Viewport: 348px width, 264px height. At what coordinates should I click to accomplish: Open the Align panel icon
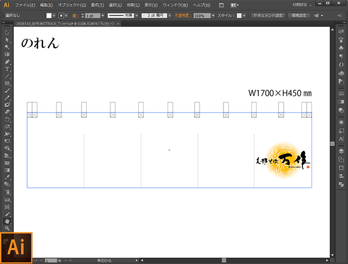[x=341, y=176]
